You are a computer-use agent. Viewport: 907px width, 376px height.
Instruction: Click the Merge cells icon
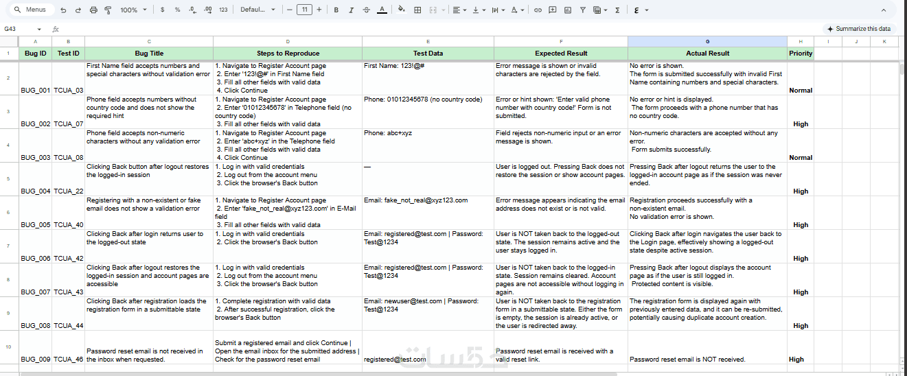click(433, 10)
